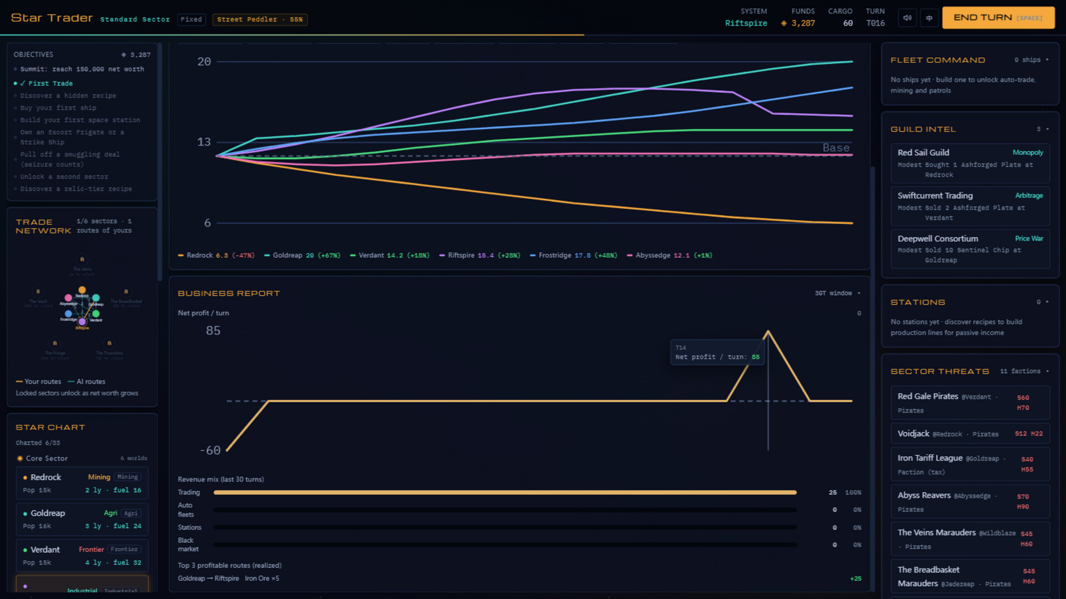Mute game sound with the speaker icon
The image size is (1066, 599).
click(907, 18)
